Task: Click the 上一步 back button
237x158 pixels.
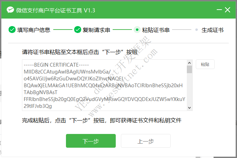Action: point(146,141)
